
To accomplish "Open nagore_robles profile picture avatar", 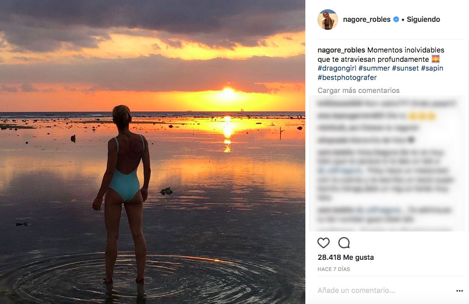I will [x=327, y=20].
